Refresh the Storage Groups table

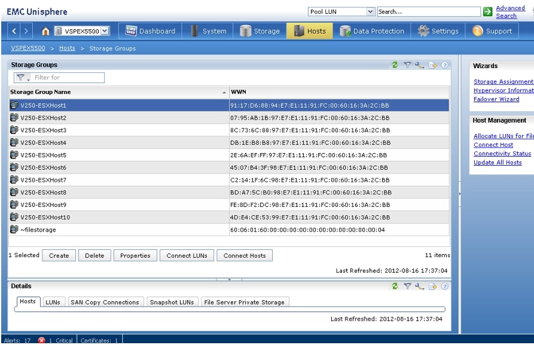click(395, 65)
